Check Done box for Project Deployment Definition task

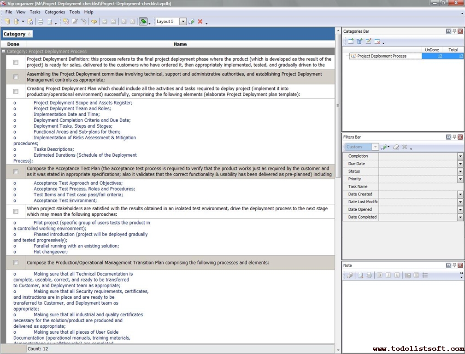click(16, 62)
